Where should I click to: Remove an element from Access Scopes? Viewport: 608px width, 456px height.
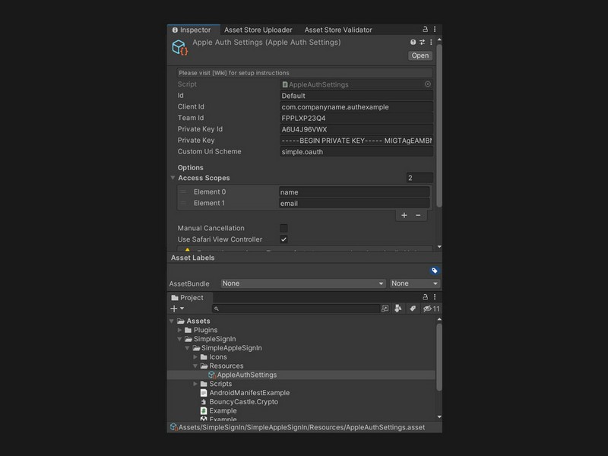(418, 215)
